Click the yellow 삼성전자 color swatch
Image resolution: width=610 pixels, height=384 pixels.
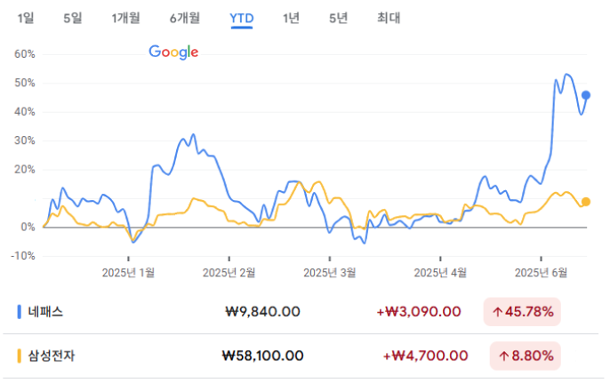tap(19, 356)
